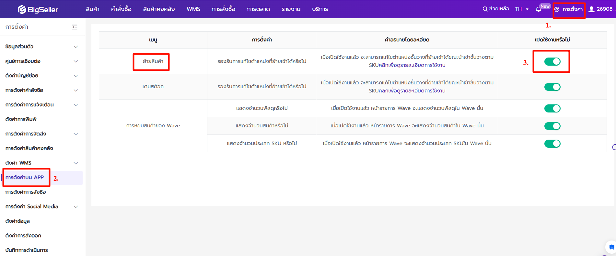Select ตั้งค่าการส่งออก in sidebar
Screen dimensions: 616x256
[23, 236]
